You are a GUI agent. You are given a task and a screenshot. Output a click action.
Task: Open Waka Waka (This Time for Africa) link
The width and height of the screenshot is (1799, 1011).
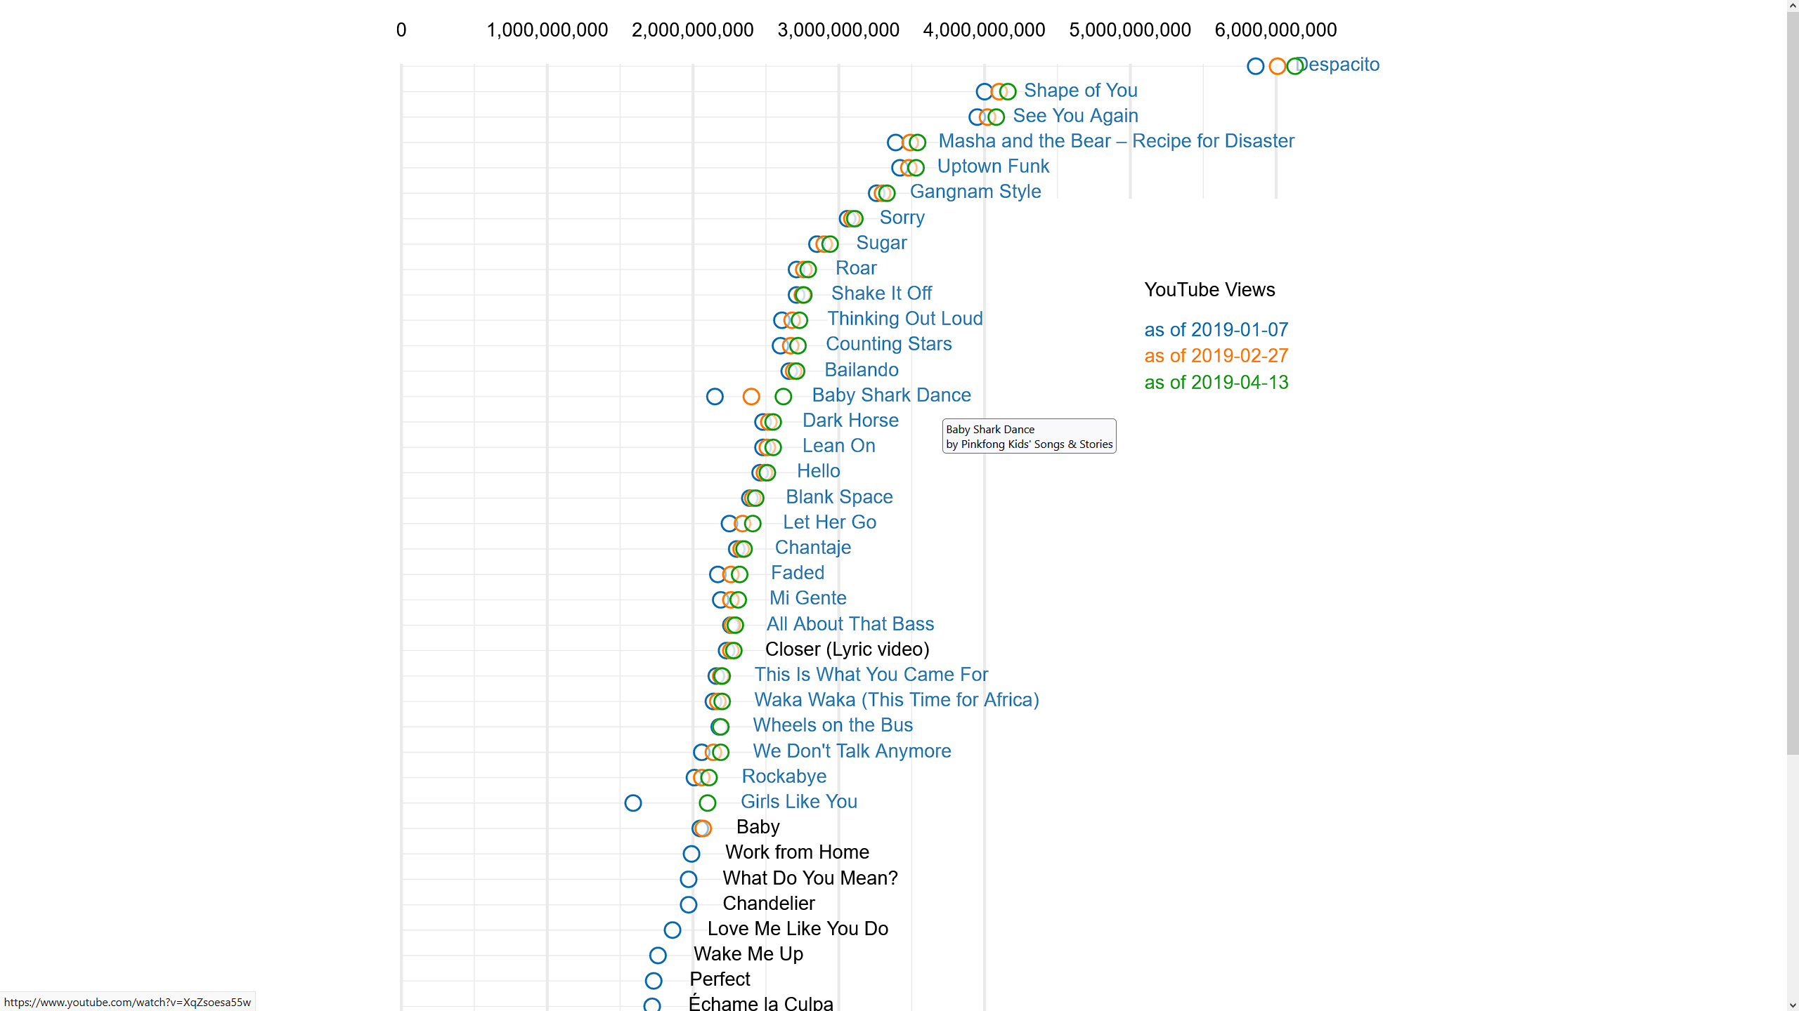point(896,700)
